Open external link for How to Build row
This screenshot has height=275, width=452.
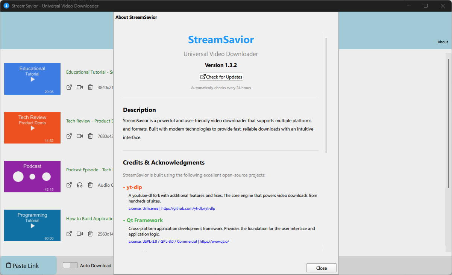click(69, 234)
